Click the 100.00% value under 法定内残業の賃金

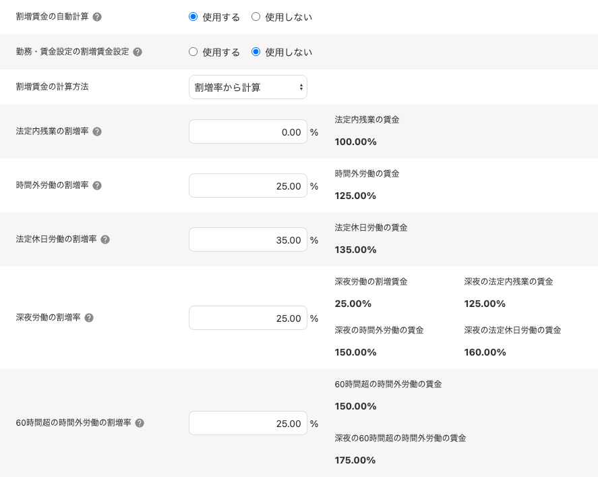pyautogui.click(x=355, y=142)
